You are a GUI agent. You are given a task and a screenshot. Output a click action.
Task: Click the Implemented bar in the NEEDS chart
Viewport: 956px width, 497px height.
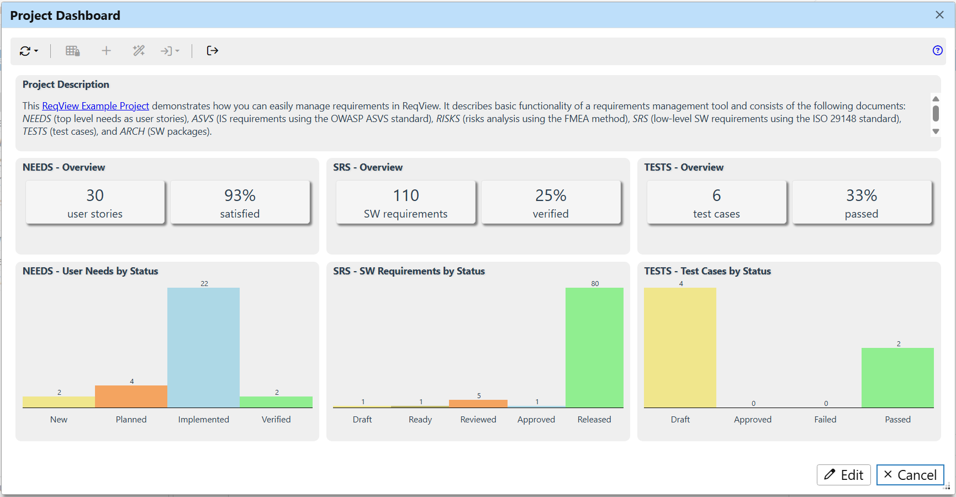[x=203, y=347]
